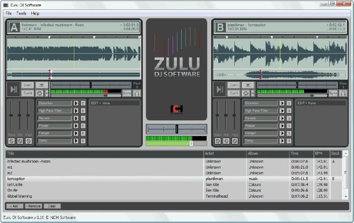Select the 'Let Us Be' track row

tap(174, 185)
